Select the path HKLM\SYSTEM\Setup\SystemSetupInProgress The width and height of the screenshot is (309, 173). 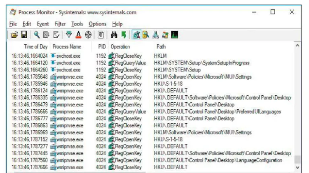[x=201, y=63]
